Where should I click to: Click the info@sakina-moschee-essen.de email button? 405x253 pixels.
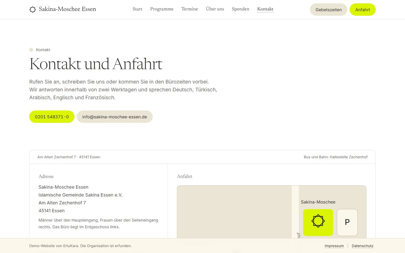(x=115, y=117)
